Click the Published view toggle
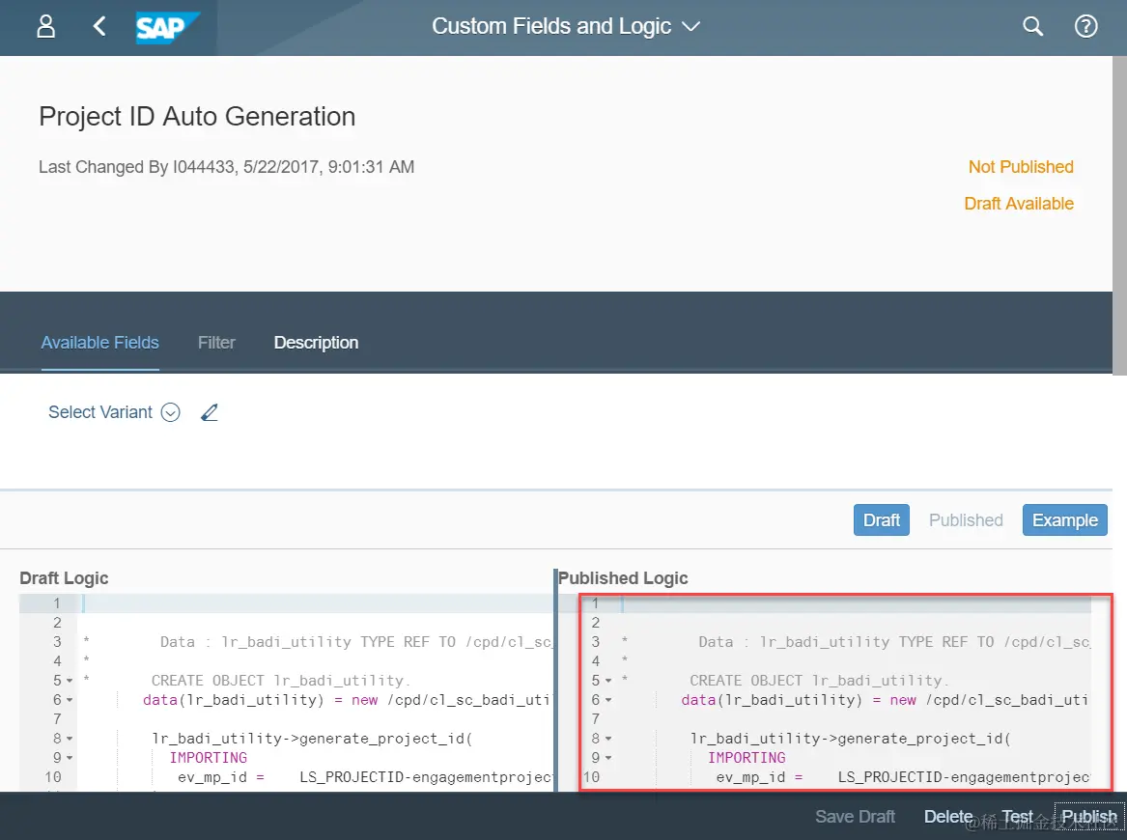 965,519
